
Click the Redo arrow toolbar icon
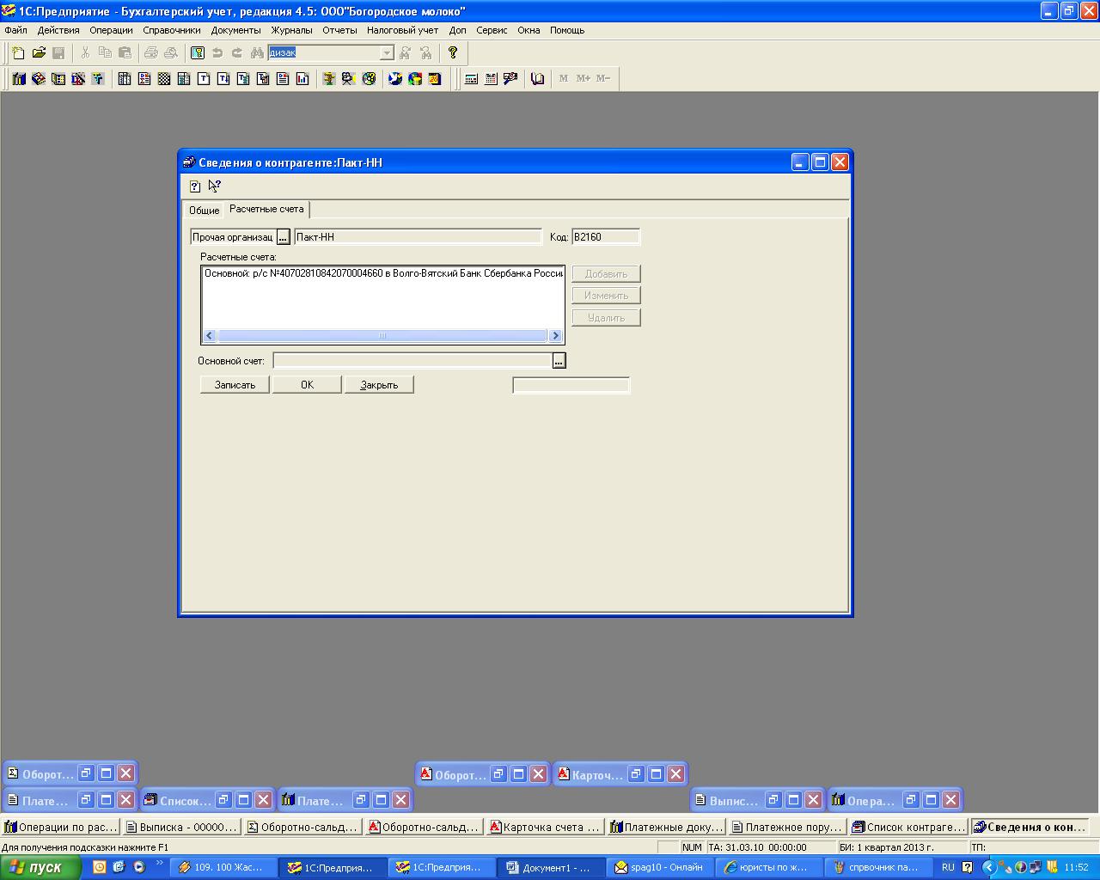[237, 52]
